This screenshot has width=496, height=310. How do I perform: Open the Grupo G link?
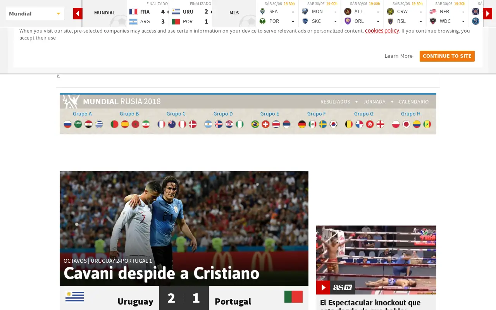[364, 114]
